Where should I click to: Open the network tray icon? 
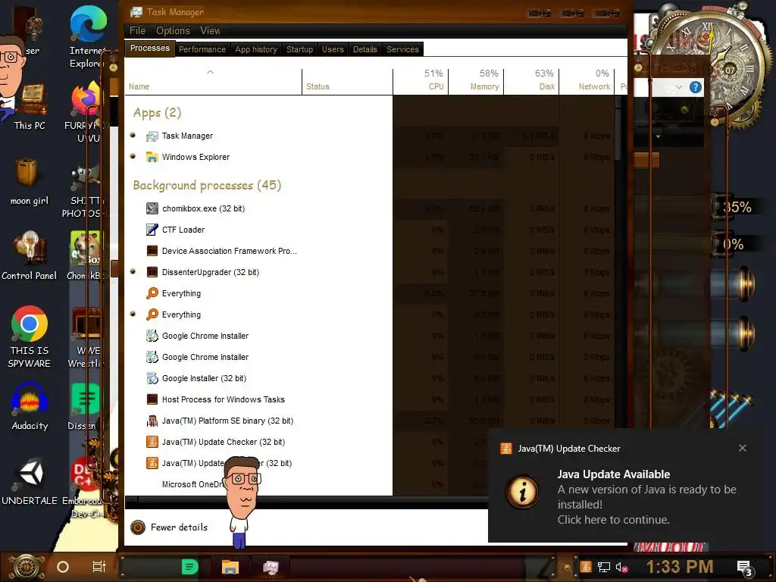coord(604,567)
